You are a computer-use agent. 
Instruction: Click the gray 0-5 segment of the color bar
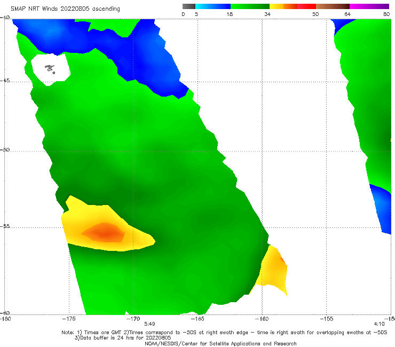coord(189,6)
